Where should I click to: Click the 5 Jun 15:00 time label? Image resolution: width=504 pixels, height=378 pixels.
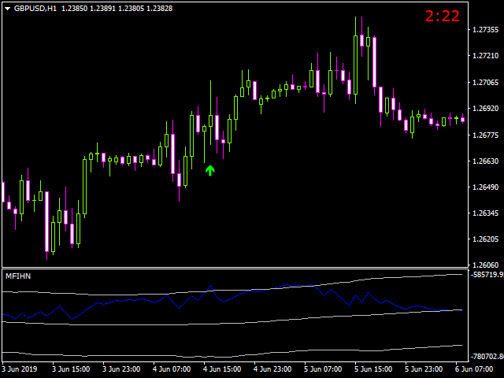click(373, 369)
